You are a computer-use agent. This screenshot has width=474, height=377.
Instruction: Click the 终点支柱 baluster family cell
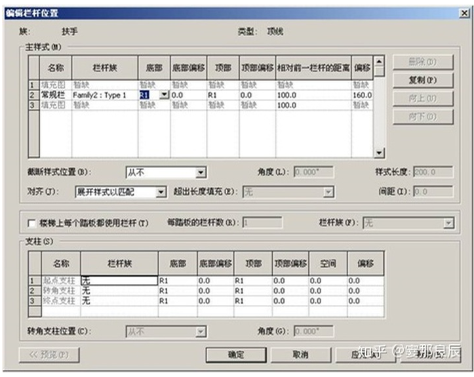pos(119,301)
